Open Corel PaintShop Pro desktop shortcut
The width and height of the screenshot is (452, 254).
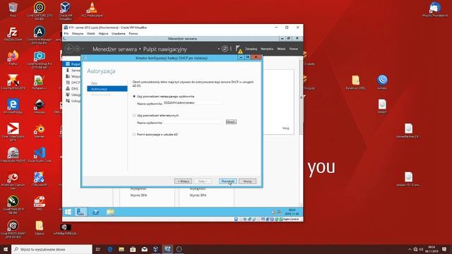coord(40,60)
